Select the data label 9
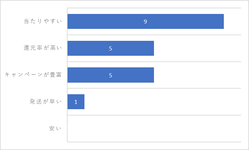249x150 pixels. pos(145,22)
